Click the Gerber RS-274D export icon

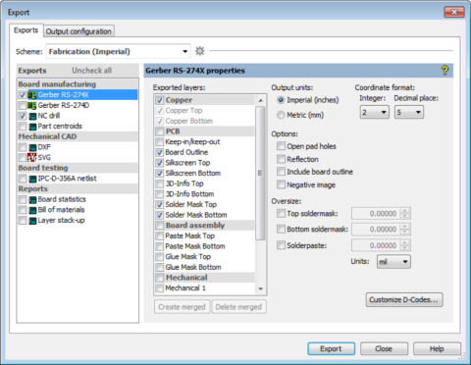point(32,105)
